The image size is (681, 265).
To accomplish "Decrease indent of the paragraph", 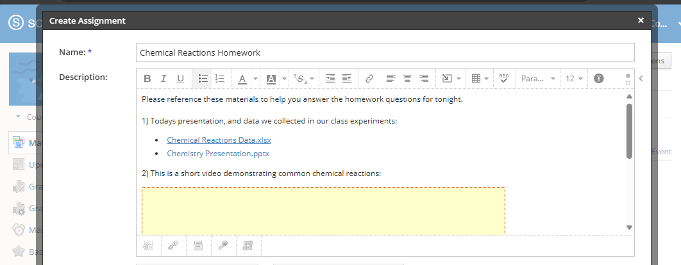I will 346,79.
